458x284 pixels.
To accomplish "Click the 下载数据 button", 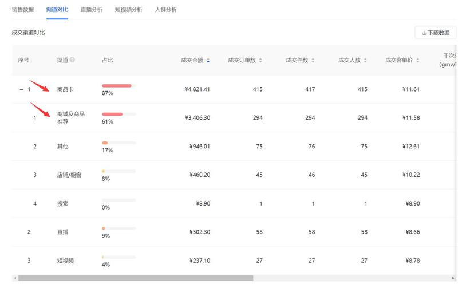I will pyautogui.click(x=436, y=33).
